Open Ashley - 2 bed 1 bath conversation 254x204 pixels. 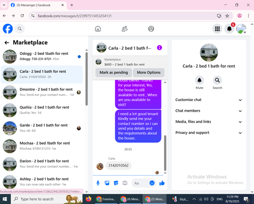42,182
